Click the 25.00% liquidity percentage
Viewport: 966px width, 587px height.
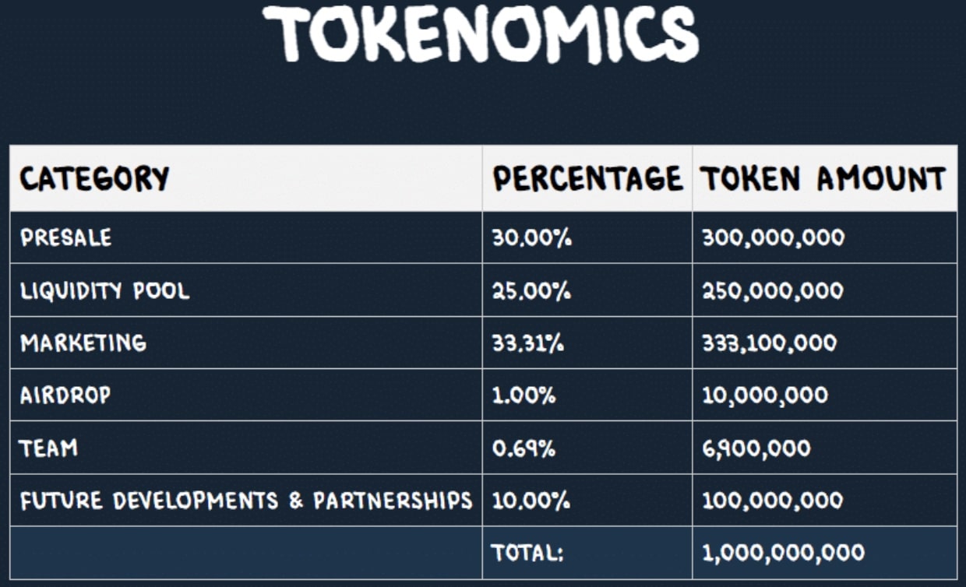click(x=531, y=290)
